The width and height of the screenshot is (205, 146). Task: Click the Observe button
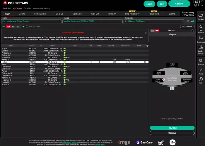click(172, 133)
